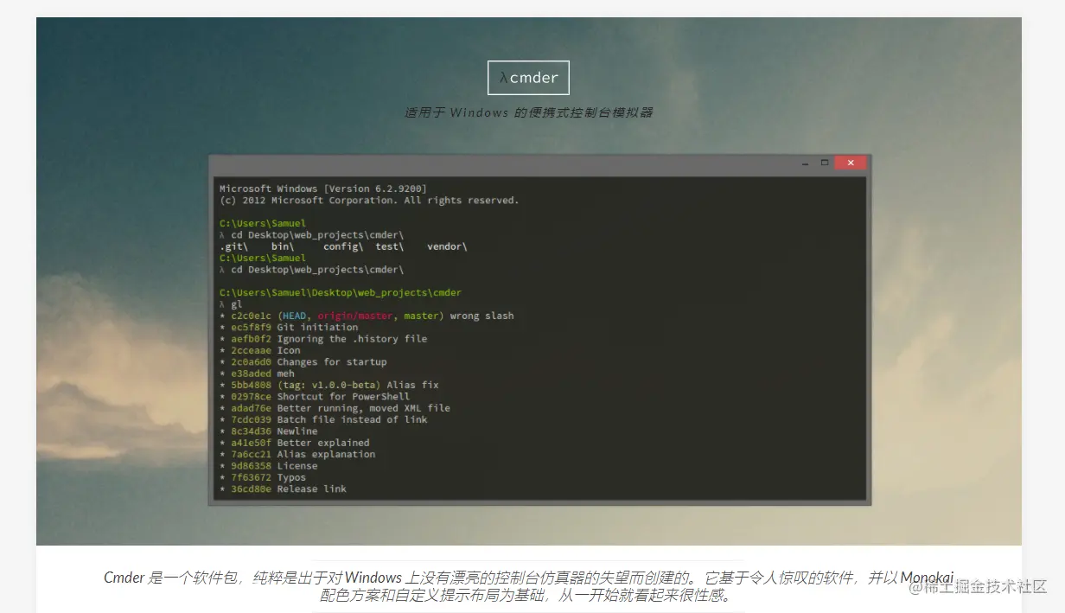Click 'Microsoft Windows [Version 6.2.9200]' line

pos(323,188)
